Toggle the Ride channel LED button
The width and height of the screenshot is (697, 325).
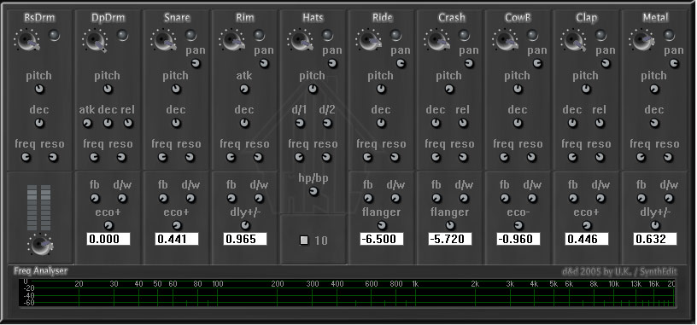pyautogui.click(x=395, y=35)
